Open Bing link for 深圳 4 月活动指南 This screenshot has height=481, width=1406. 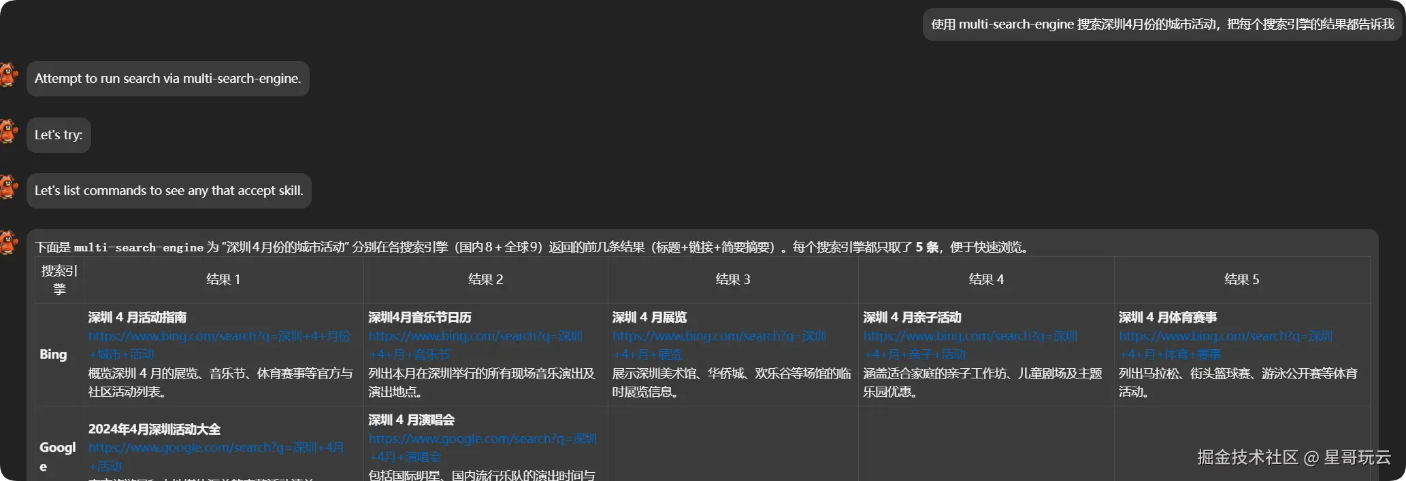(219, 345)
